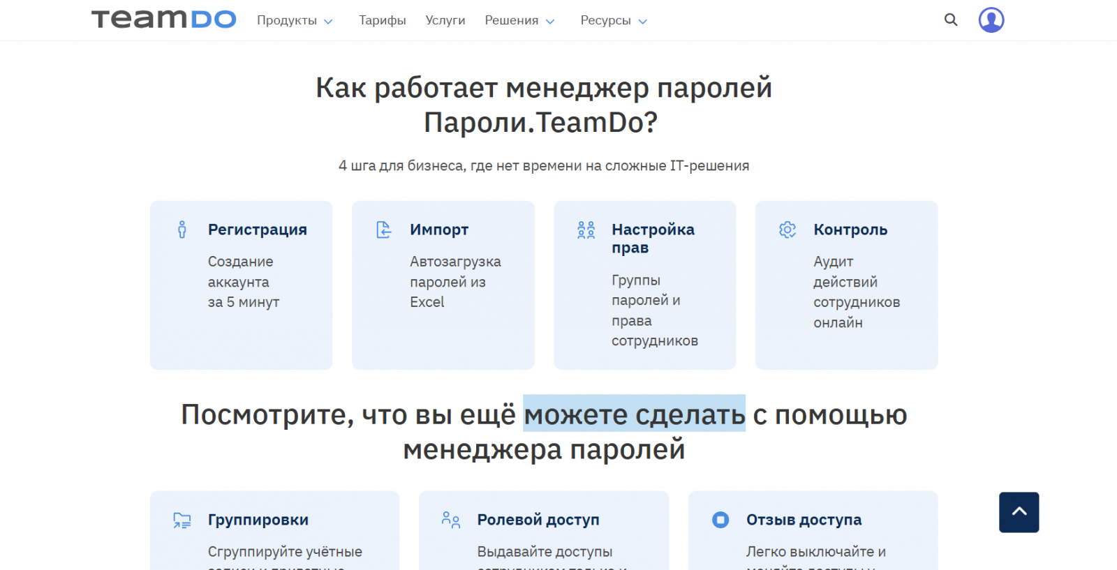
Task: Open the Тарифы menu item
Action: point(383,20)
